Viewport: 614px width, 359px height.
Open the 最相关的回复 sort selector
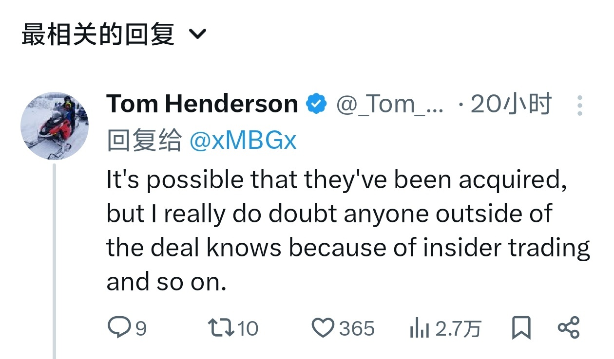pos(98,35)
